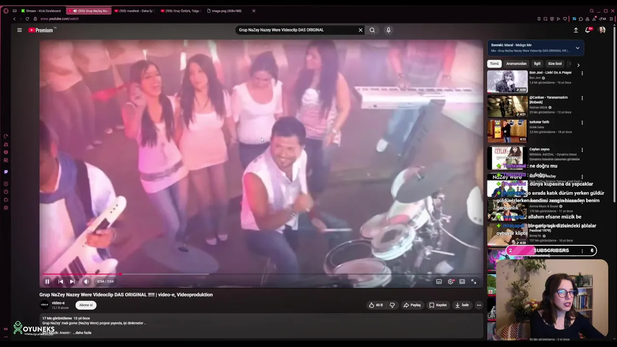This screenshot has width=617, height=347.
Task: Skip to the previous video
Action: [x=60, y=281]
